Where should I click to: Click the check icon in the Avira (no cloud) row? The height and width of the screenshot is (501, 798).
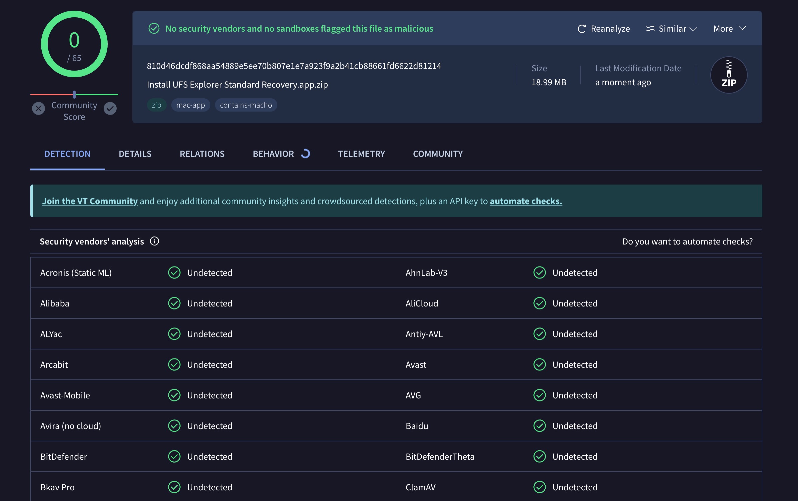coord(174,426)
